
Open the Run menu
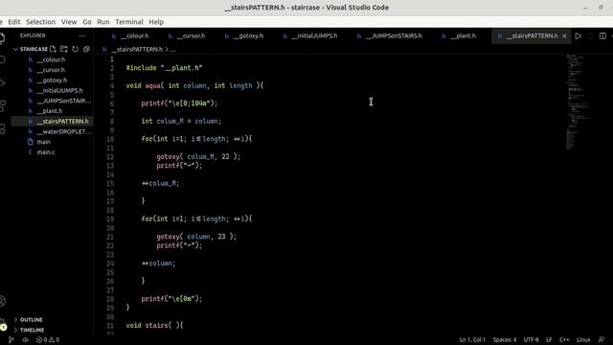click(x=103, y=22)
